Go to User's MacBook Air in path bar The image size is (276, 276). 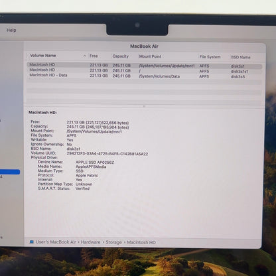(56, 242)
